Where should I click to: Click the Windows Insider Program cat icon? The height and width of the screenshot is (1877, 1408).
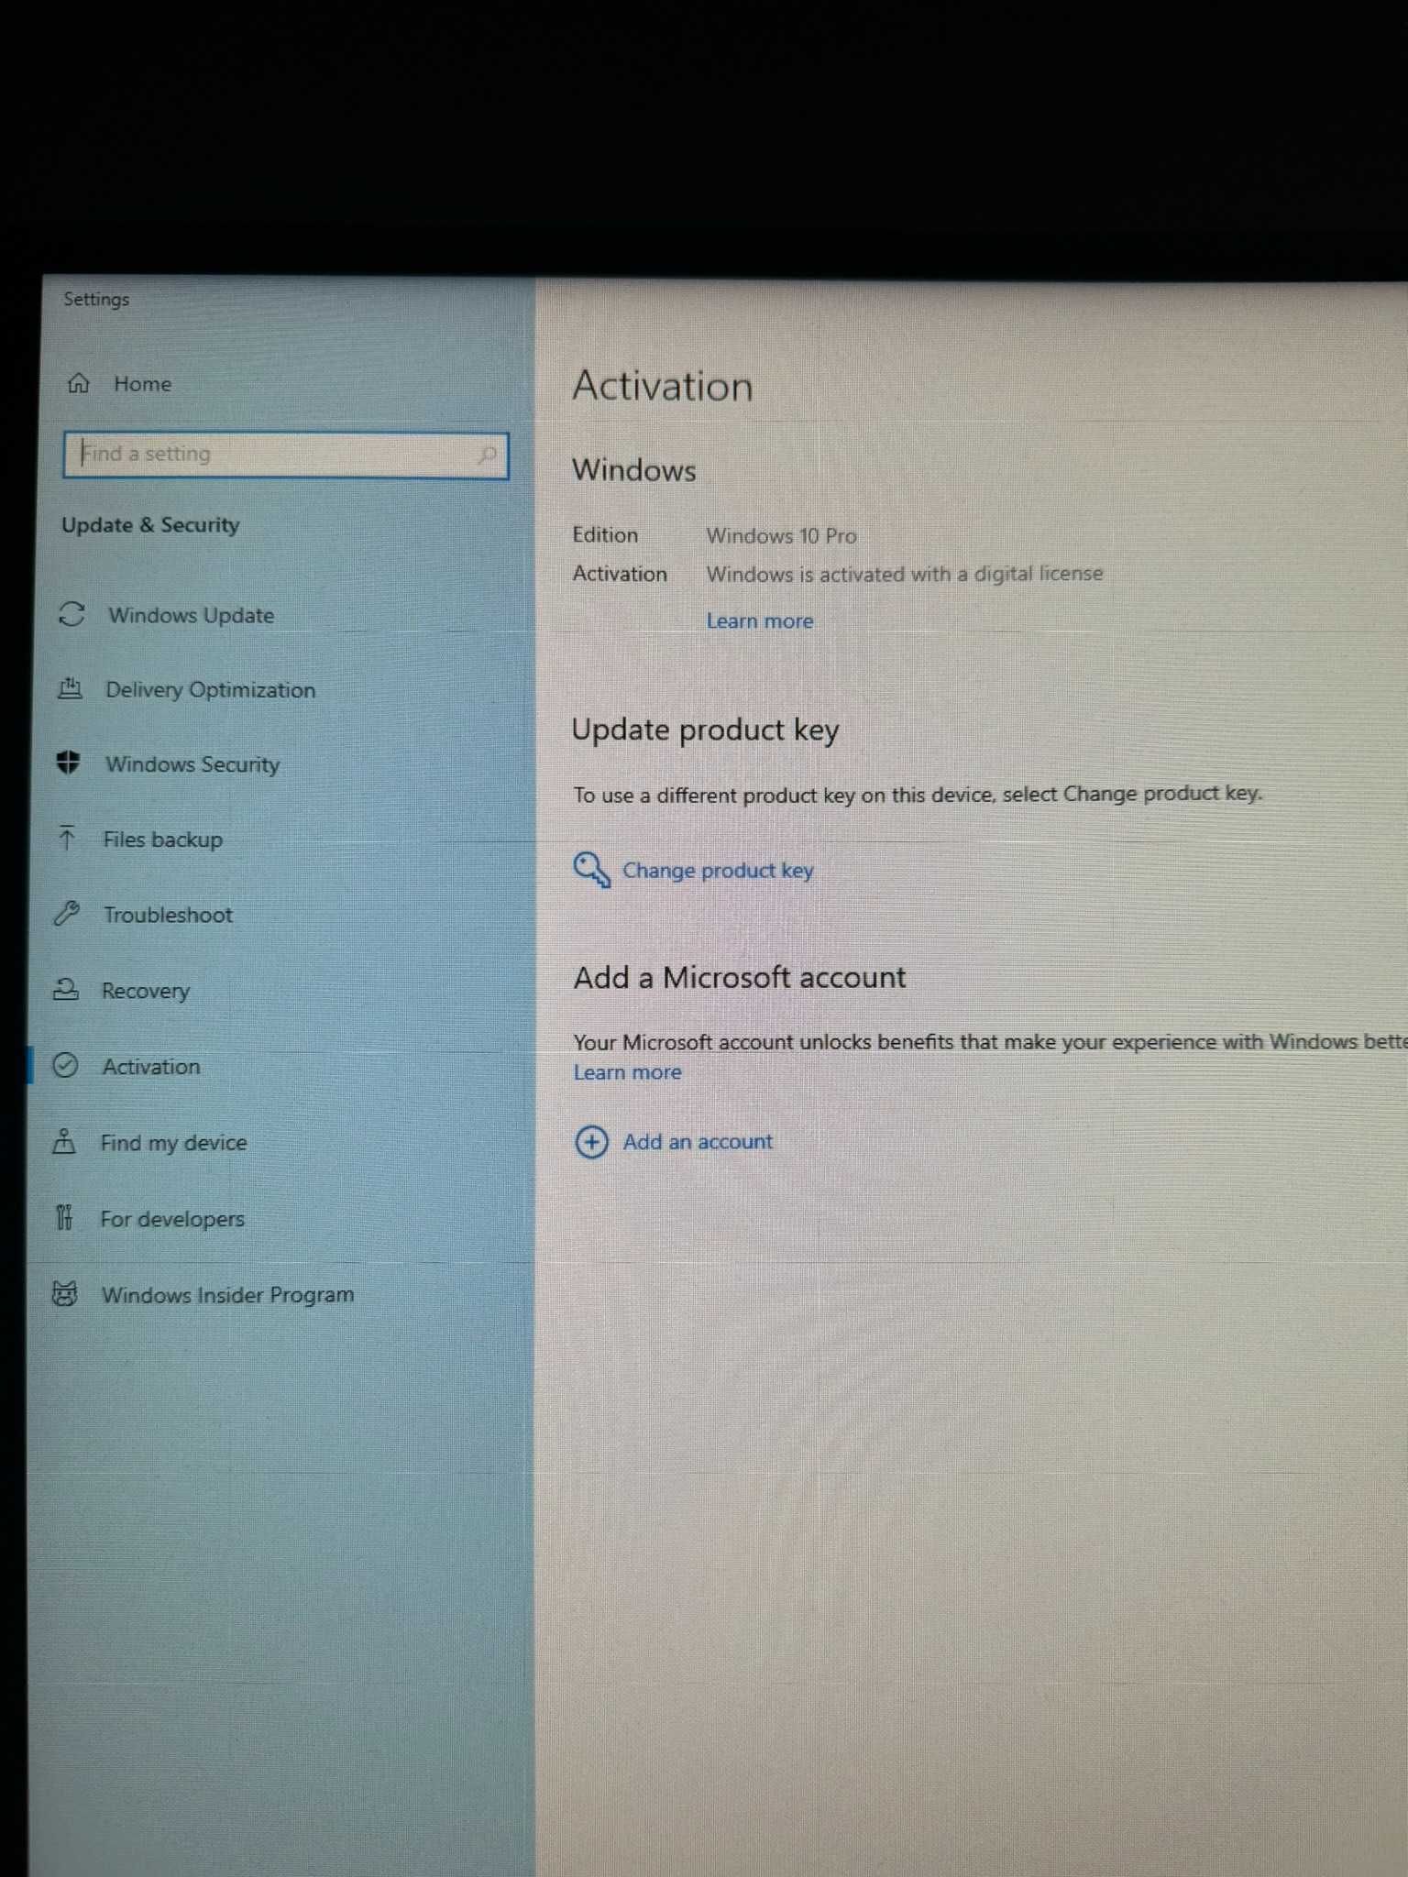[64, 1293]
